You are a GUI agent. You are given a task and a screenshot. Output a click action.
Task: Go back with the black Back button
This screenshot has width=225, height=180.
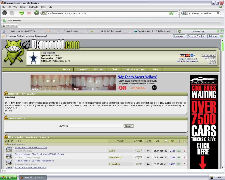click(4, 13)
